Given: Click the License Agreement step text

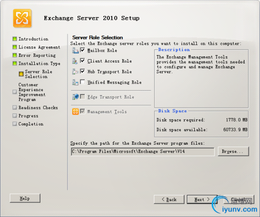Looking at the screenshot, I should pos(39,47).
